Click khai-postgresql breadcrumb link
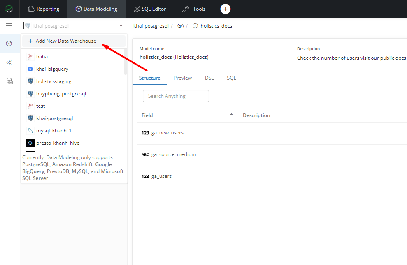The height and width of the screenshot is (265, 407). 151,26
